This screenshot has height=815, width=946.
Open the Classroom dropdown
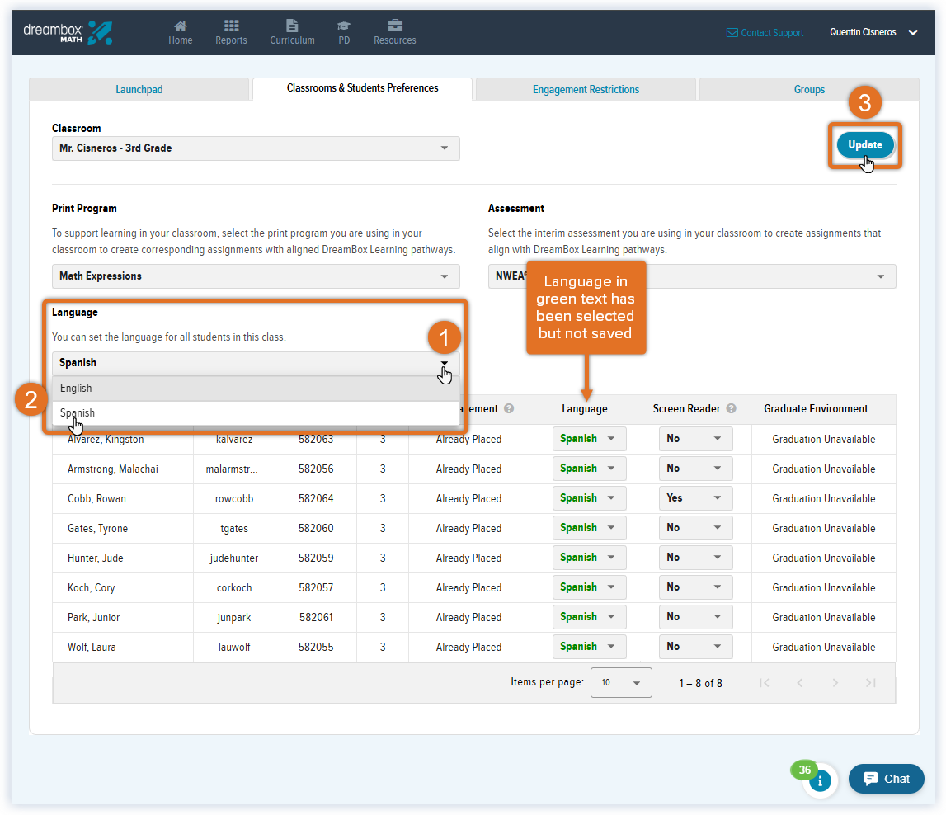point(256,148)
